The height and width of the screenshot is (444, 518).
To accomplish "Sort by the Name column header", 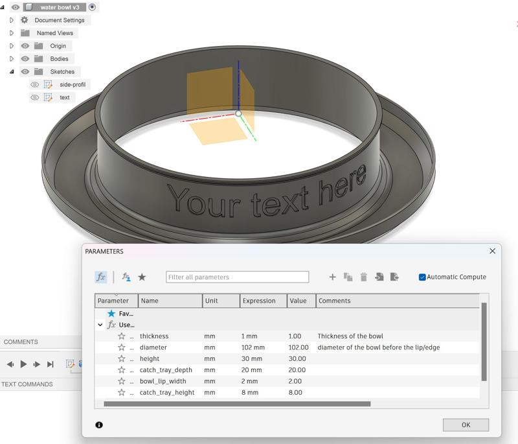I will click(170, 301).
